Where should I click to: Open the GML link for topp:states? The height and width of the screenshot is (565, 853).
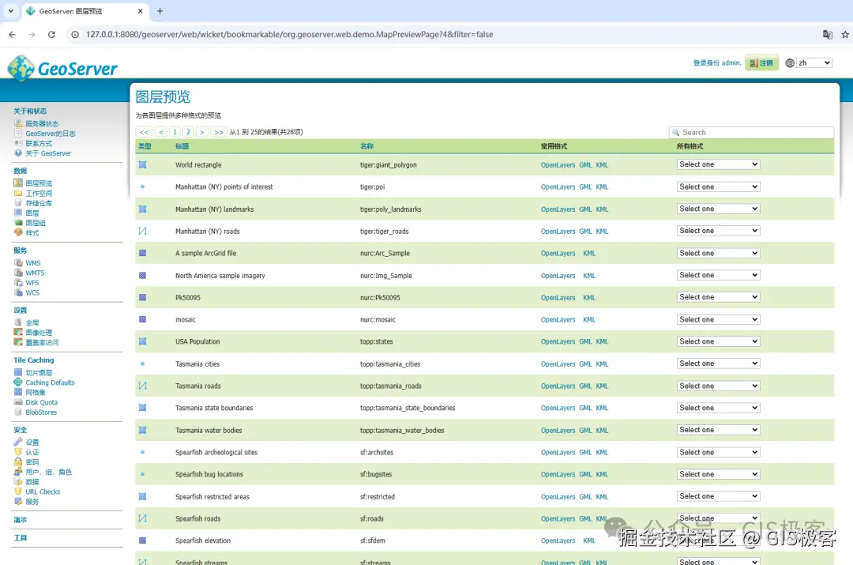[x=585, y=342]
